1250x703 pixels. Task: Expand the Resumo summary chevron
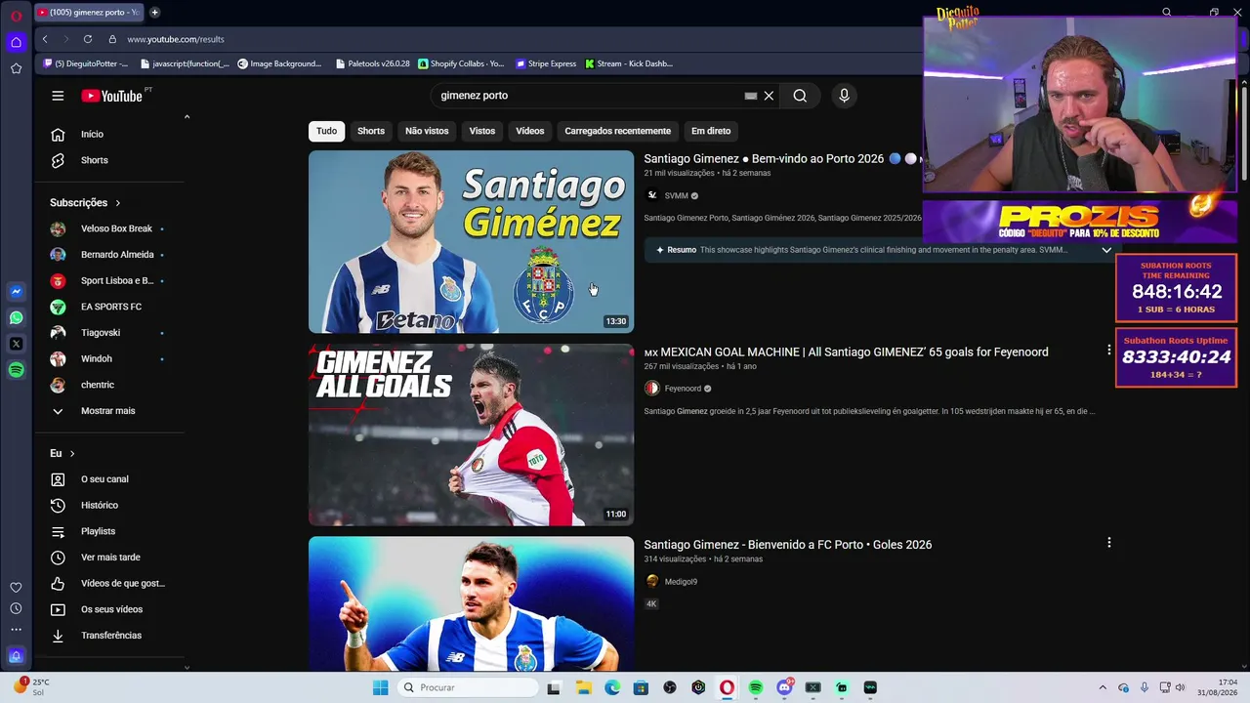coord(1106,250)
